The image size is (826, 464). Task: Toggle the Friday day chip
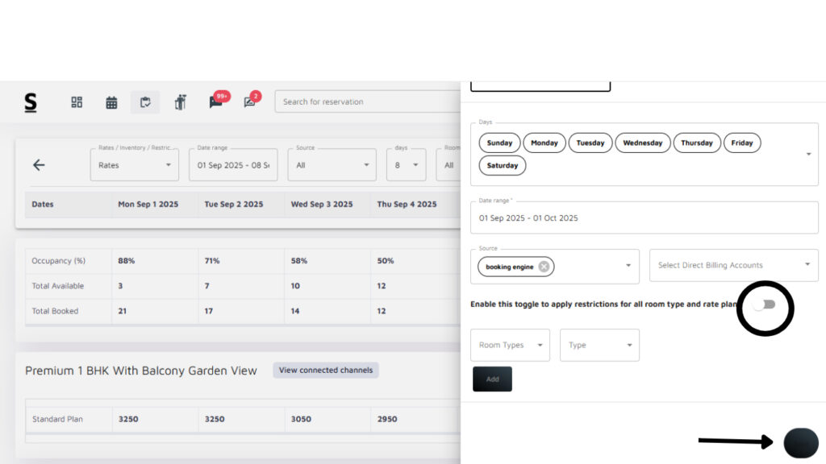click(742, 143)
